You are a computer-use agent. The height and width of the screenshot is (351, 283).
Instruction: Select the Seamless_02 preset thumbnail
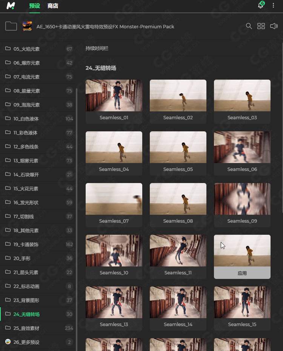tap(178, 95)
